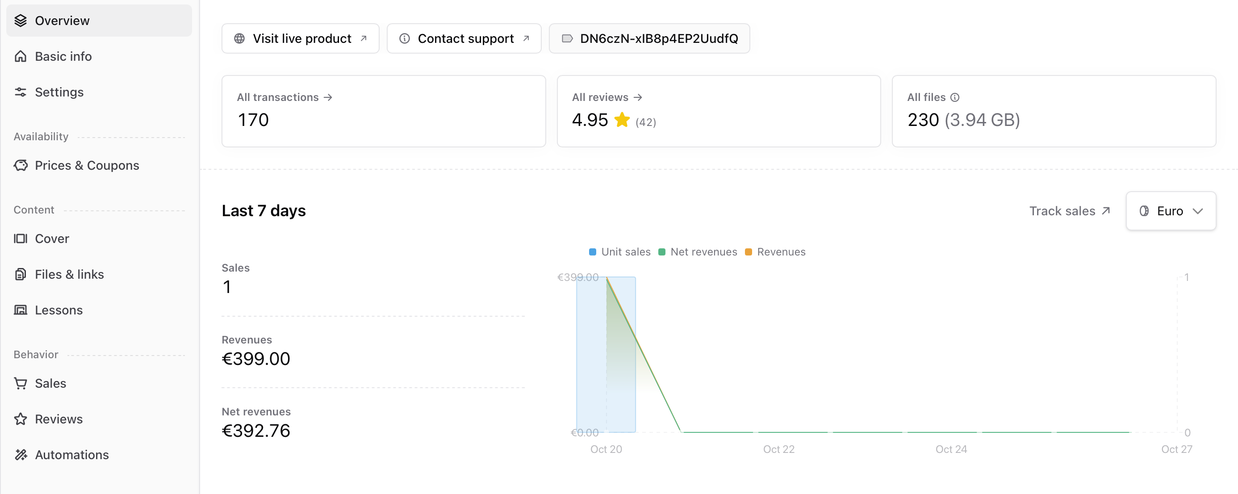
Task: Toggle the Net revenues legend entry
Action: (x=698, y=251)
